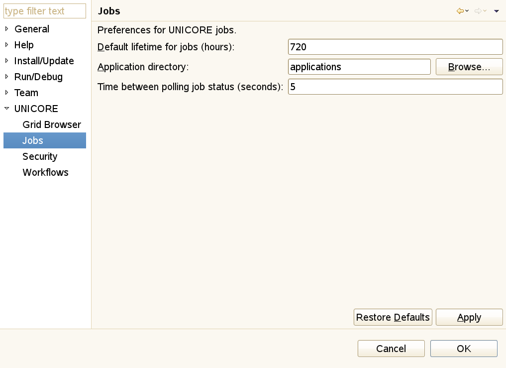Screen dimensions: 506x368
Task: Collapse the UNICORE tree node
Action: pyautogui.click(x=7, y=108)
